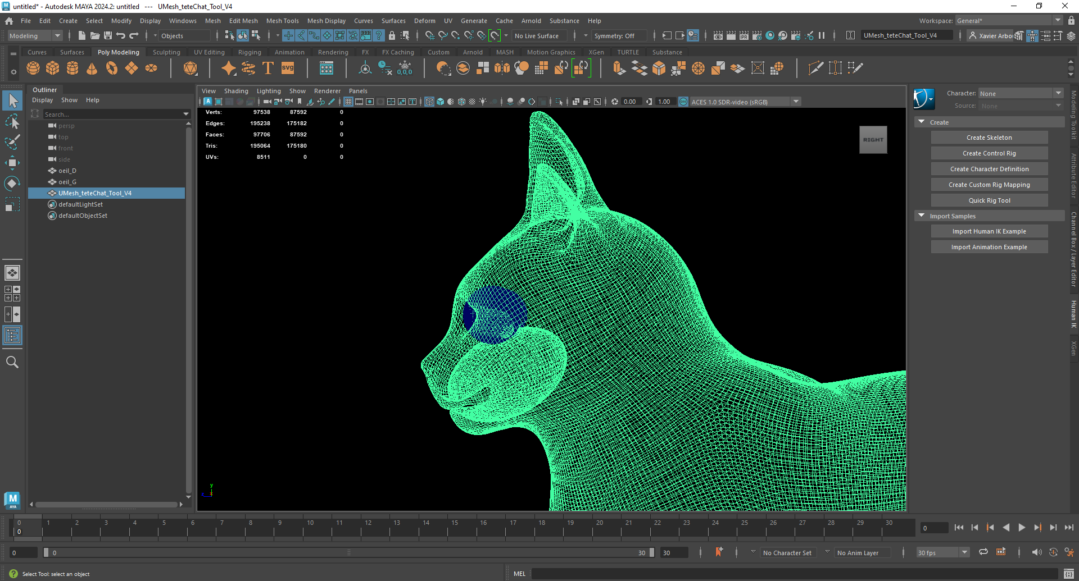Toggle the pause viewport button
Screen dimensions: 1079x581
point(822,35)
